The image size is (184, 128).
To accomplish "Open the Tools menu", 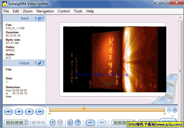I will point(78,11).
